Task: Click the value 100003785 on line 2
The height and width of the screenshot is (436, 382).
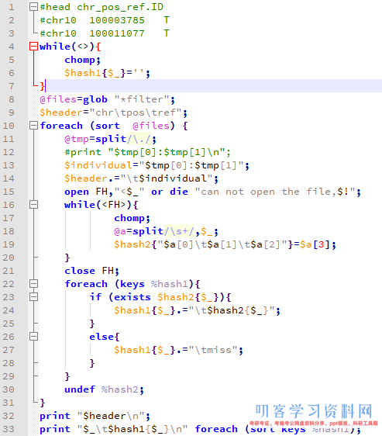Action: click(117, 20)
